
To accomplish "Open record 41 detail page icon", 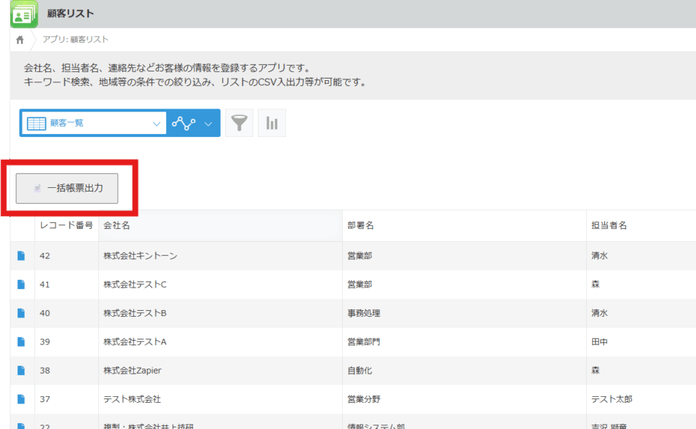I will (x=21, y=284).
